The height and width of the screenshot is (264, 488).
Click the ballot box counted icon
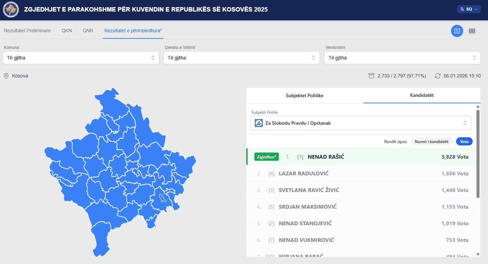372,76
